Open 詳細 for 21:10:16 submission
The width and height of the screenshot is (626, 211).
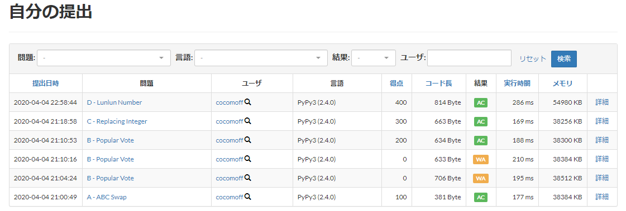point(602,159)
